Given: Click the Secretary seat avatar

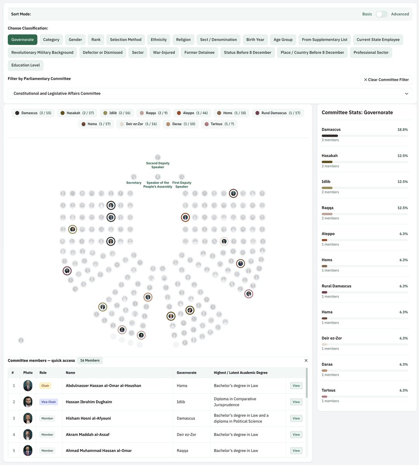Looking at the screenshot, I should pyautogui.click(x=134, y=177).
